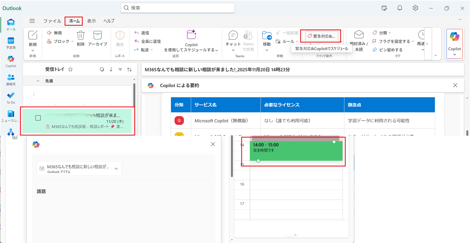Image resolution: width=470 pixels, height=243 pixels.
Task: Click the サービス名 column header
Action: [226, 105]
